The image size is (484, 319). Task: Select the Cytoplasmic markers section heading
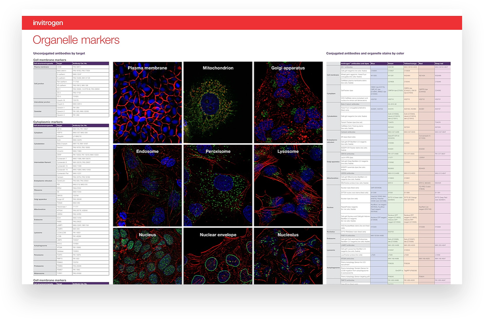click(48, 122)
